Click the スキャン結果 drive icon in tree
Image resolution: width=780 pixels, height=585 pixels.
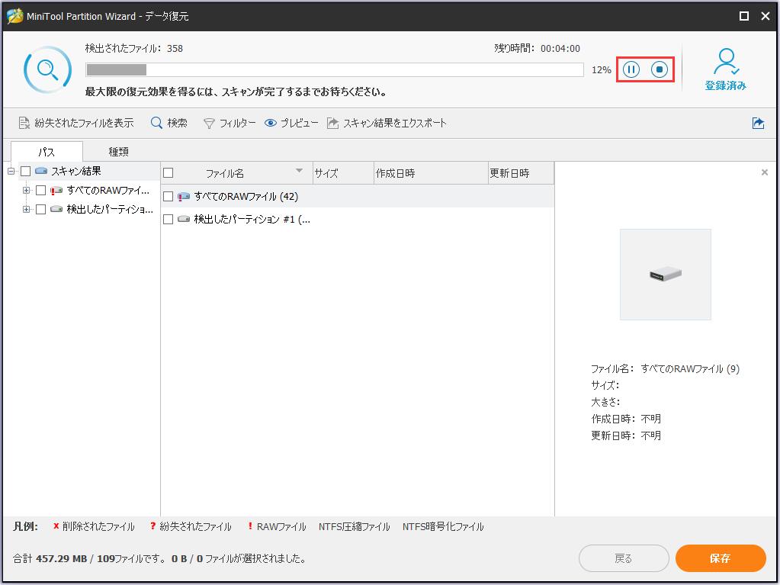pos(41,171)
